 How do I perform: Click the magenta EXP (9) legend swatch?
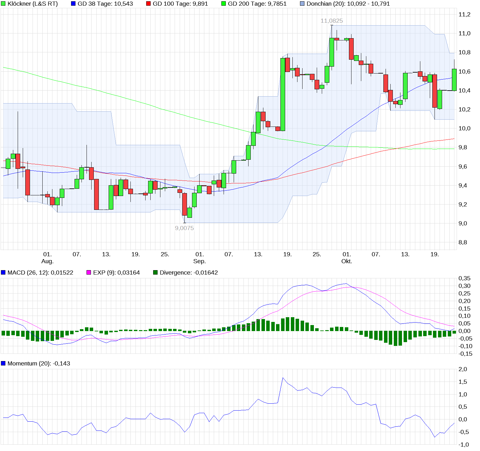[x=89, y=272]
